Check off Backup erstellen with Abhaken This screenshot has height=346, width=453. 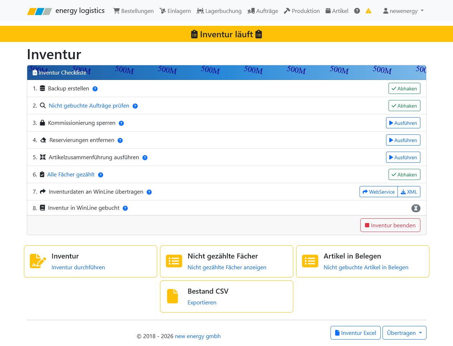tap(404, 89)
